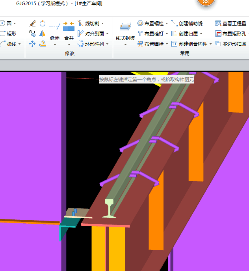Image resolution: width=249 pixels, height=271 pixels.
Task: Open the 合并 dropdown arrow
Action: [x=69, y=45]
